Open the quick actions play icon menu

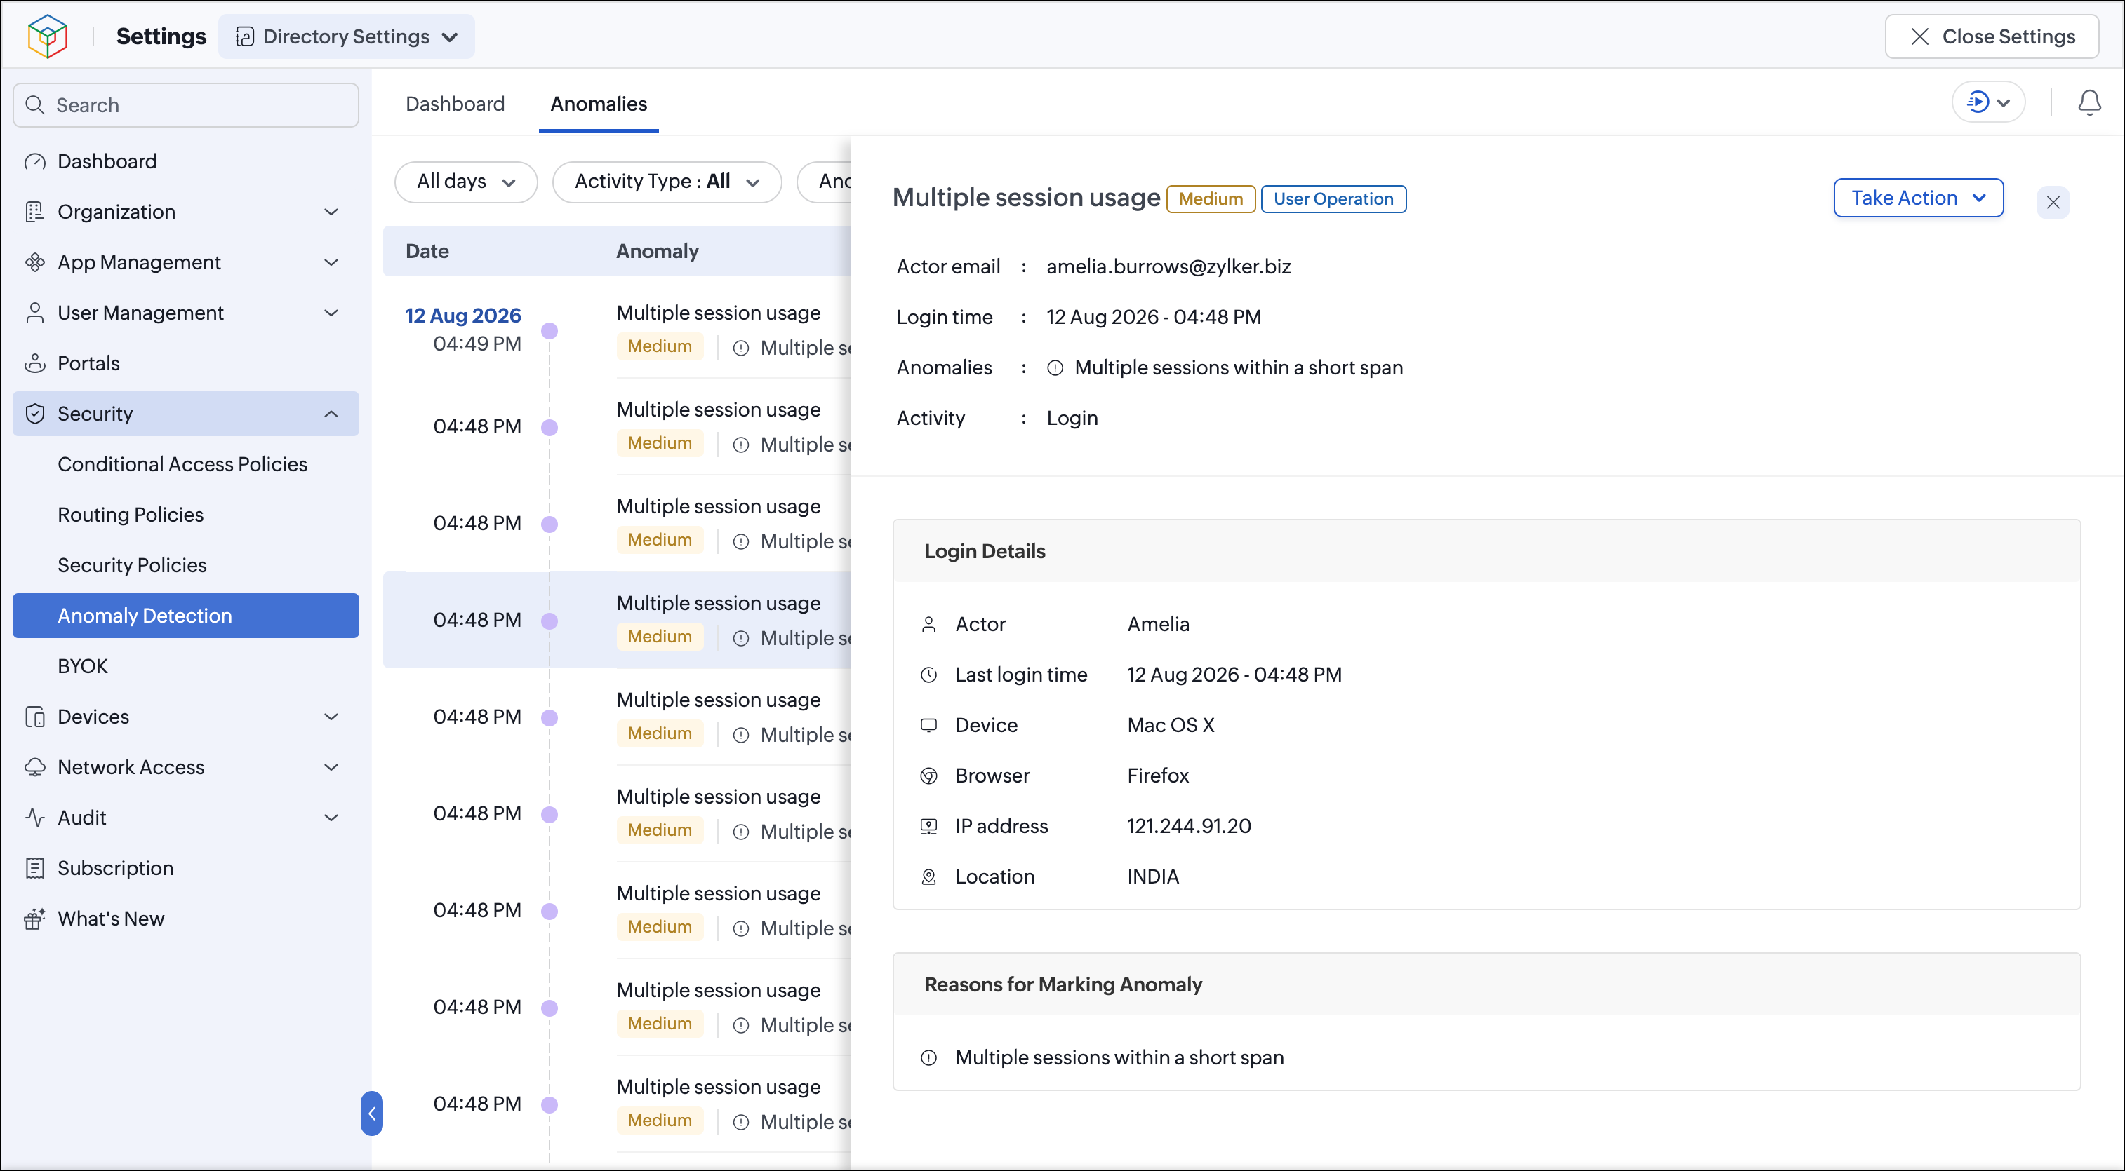pos(1988,103)
